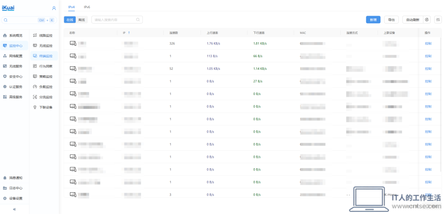Click the 导出 button
Image resolution: width=445 pixels, height=214 pixels.
click(391, 20)
